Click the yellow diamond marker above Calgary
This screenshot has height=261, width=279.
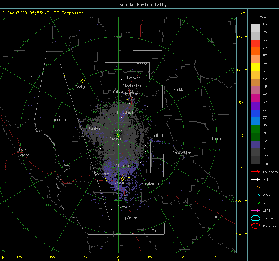(x=122, y=179)
